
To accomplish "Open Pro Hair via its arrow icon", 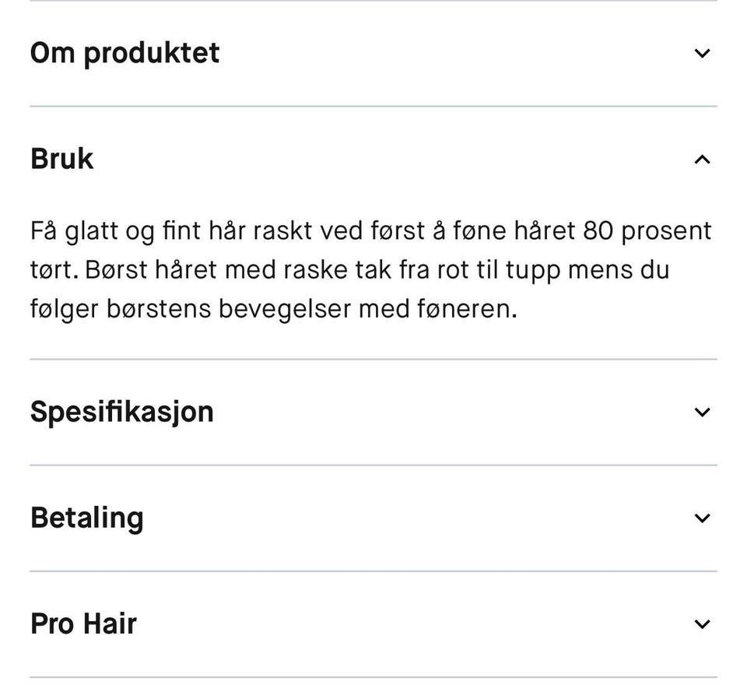I will [702, 624].
